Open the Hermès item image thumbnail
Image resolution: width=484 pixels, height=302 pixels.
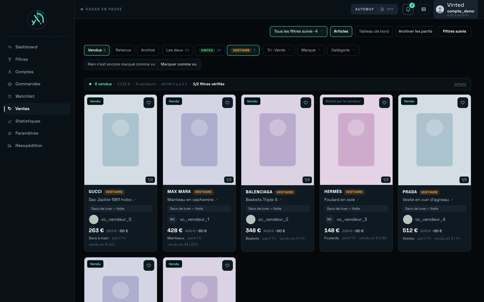click(356, 140)
